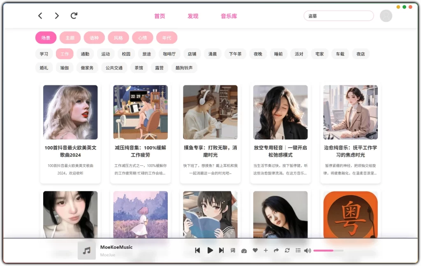This screenshot has width=421, height=266.
Task: Switch to the 发现 tab
Action: pyautogui.click(x=193, y=16)
